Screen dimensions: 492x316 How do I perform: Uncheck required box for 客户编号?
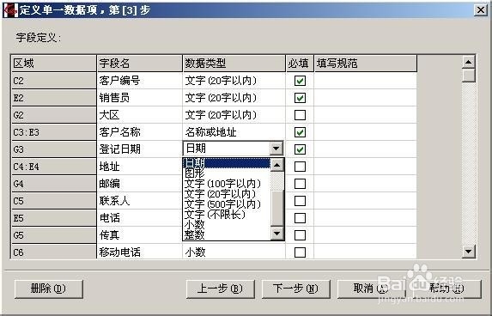[300, 81]
